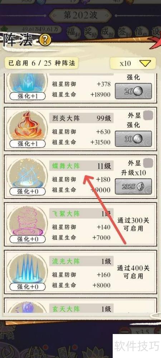161x358 pixels.
Task: Tap the question mark help icon beside 阵法
Action: point(45,40)
